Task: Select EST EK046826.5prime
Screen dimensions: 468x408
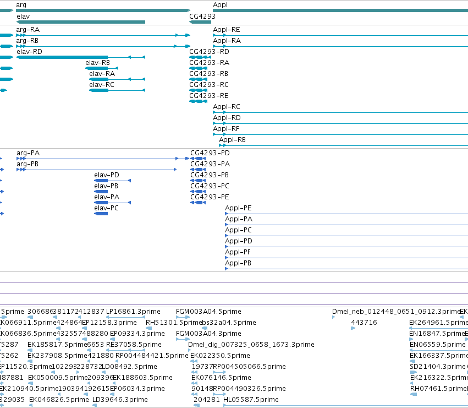Action: point(59,400)
